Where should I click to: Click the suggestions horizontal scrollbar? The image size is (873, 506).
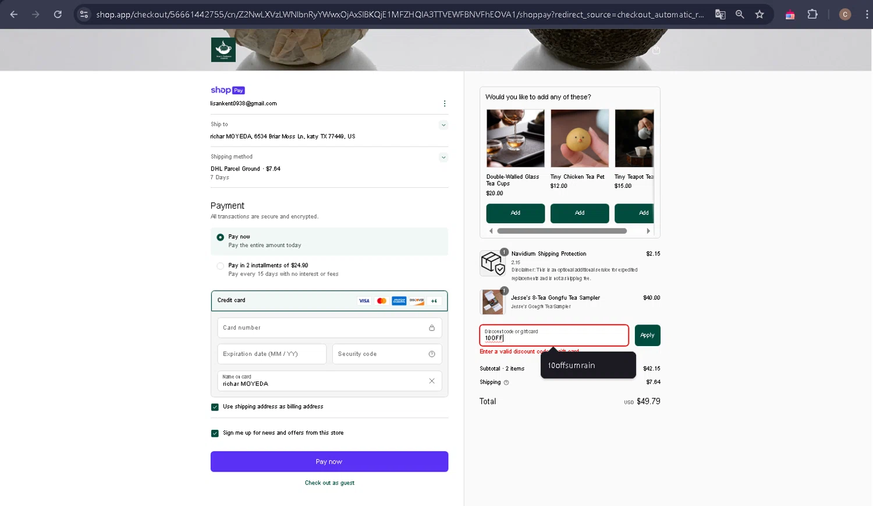(x=562, y=231)
